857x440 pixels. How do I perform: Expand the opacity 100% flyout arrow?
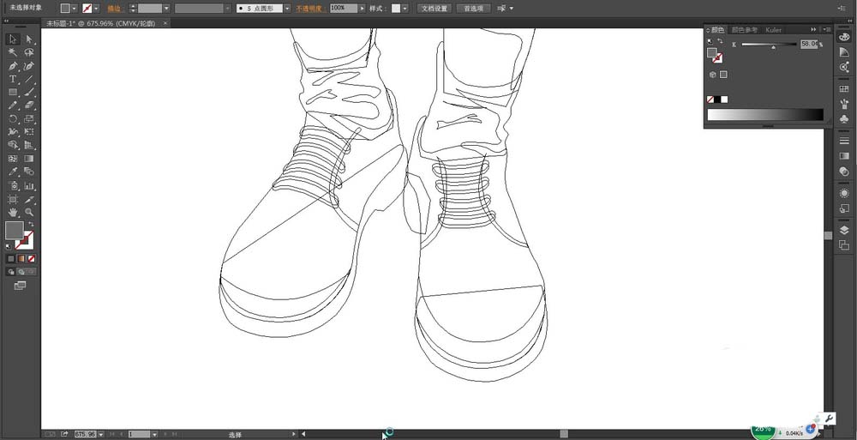(x=362, y=9)
